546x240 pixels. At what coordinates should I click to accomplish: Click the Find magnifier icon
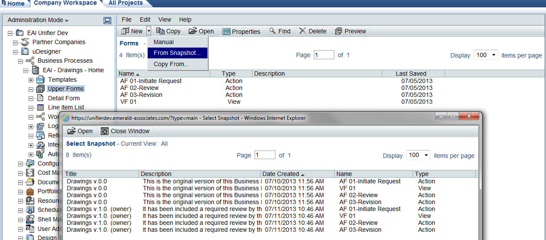pyautogui.click(x=272, y=31)
